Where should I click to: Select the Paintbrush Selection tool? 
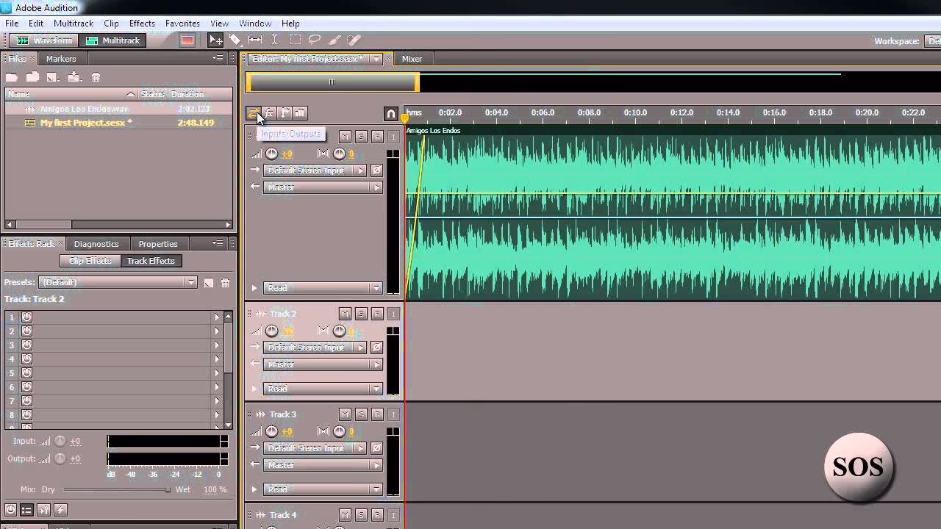coord(334,40)
